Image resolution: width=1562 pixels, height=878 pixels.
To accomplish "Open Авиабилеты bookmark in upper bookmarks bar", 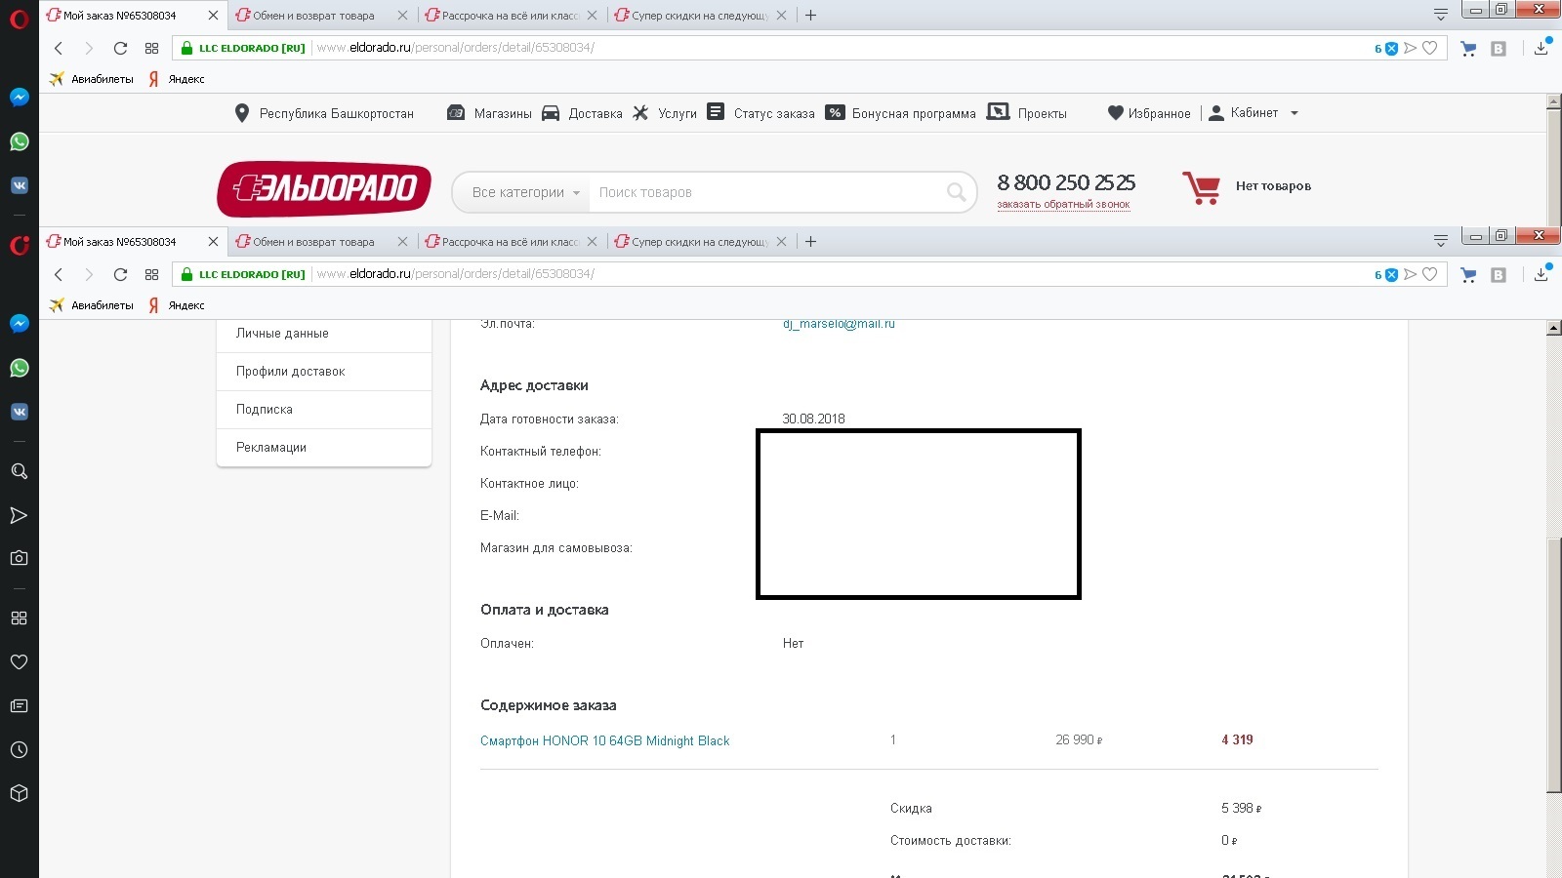I will [x=92, y=79].
